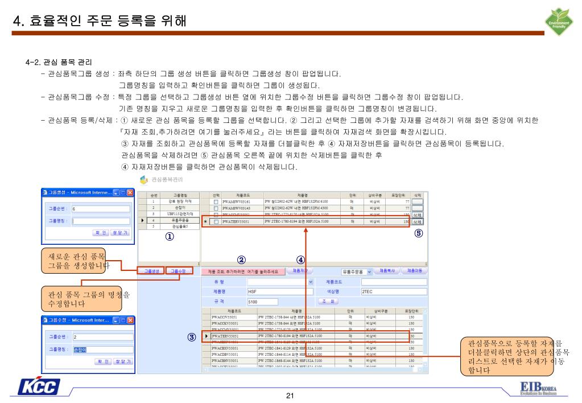Click the EIB Korea logo

[538, 388]
